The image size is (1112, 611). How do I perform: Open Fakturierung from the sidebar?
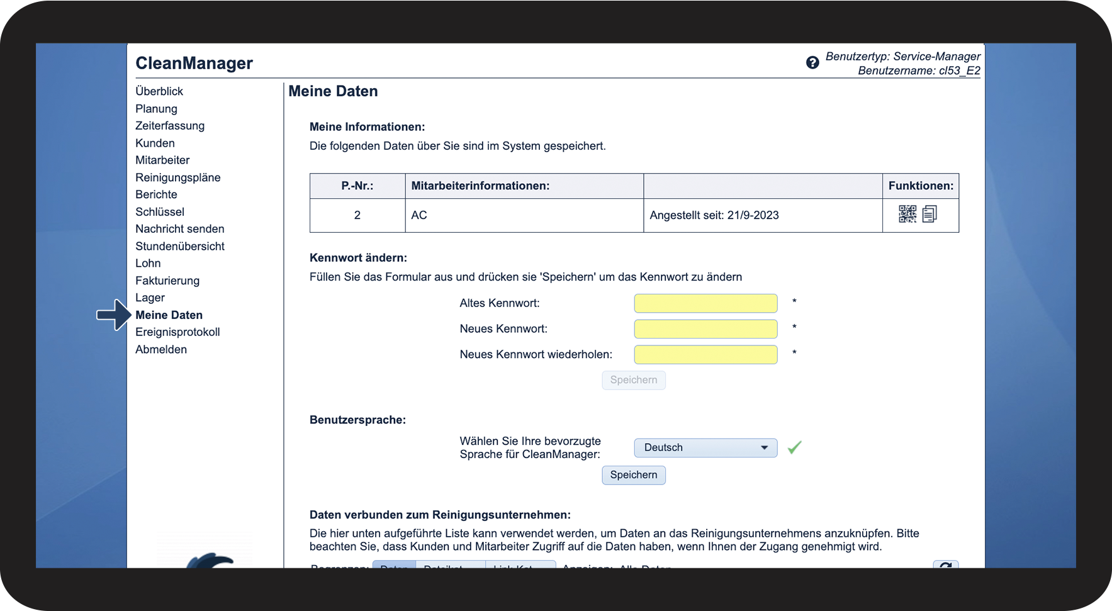click(167, 281)
